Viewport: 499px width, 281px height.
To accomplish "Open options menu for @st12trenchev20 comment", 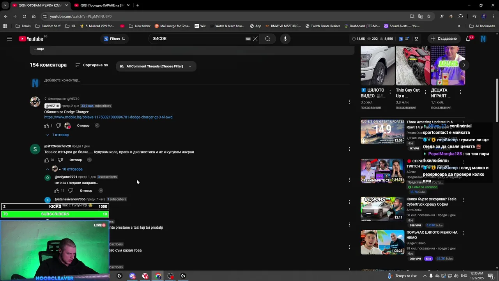I will coord(349,149).
